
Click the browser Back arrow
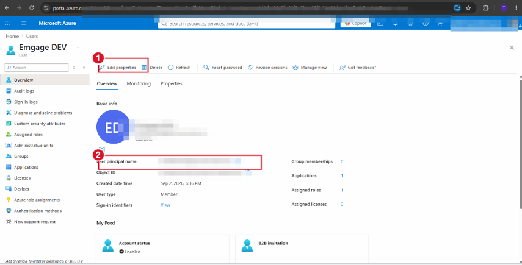click(x=7, y=8)
